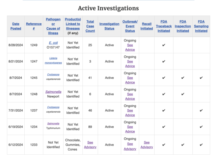This screenshot has height=157, width=216.
Task: Open the E. coli pathogen link
Action: tap(53, 43)
